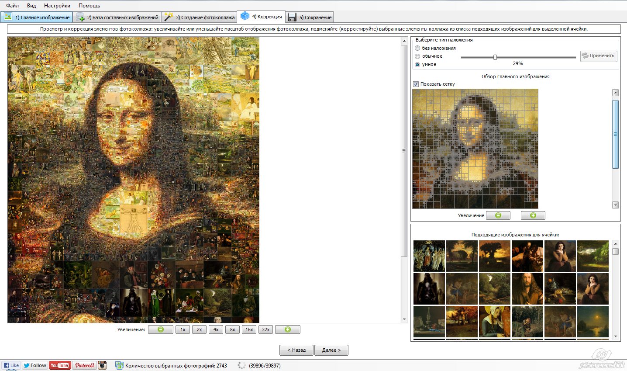Zoom in collage with green plus button
The image size is (627, 371).
(x=287, y=329)
